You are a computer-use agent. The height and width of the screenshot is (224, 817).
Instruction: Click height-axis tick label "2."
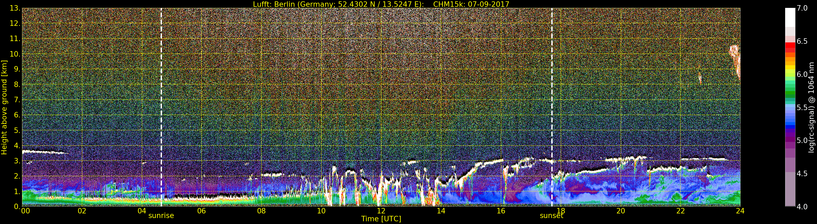click(17, 176)
